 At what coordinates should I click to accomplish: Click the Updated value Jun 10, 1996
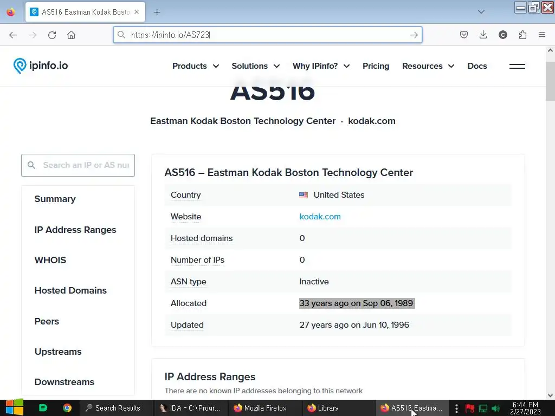[354, 325]
